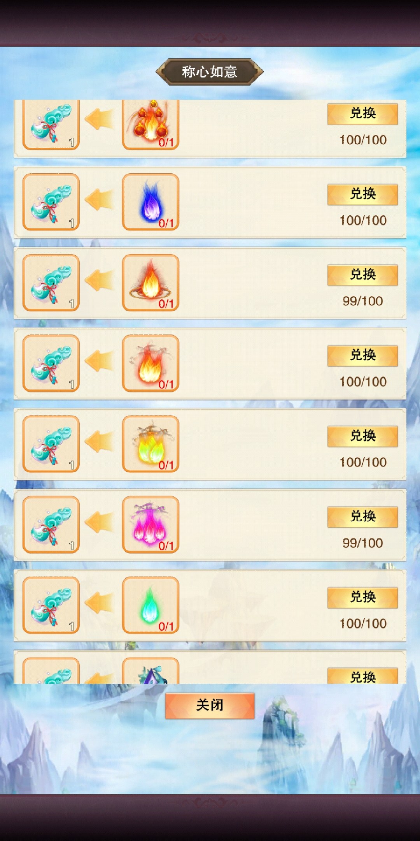This screenshot has width=420, height=841.
Task: Exchange the orange swirling flame item
Action: coord(362,355)
